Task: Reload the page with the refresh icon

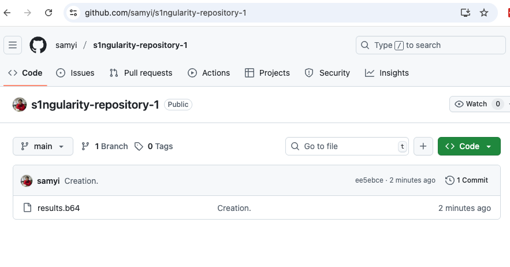Action: coord(49,13)
